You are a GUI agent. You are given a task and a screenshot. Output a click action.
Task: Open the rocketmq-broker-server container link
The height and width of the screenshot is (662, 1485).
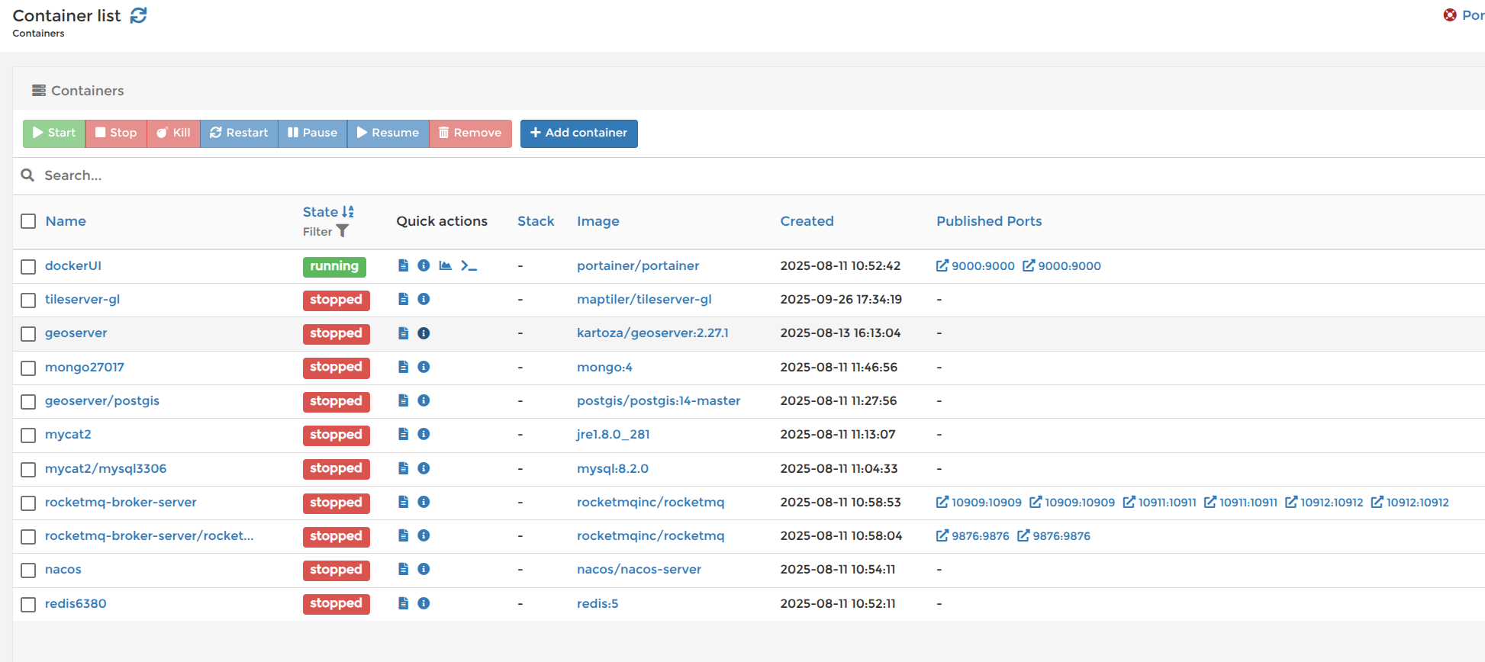pos(121,502)
